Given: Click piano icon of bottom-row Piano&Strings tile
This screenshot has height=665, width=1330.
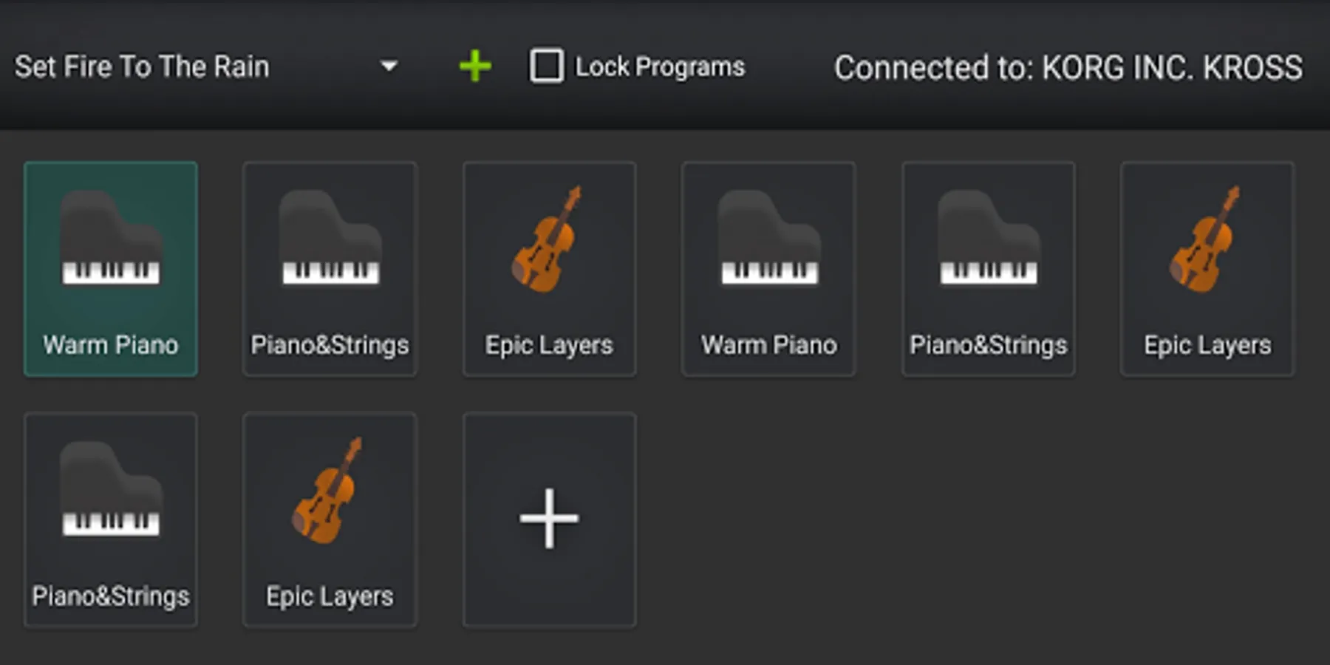Looking at the screenshot, I should (x=111, y=489).
